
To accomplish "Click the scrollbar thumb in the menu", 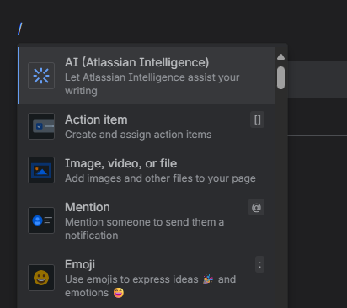I will tap(280, 78).
